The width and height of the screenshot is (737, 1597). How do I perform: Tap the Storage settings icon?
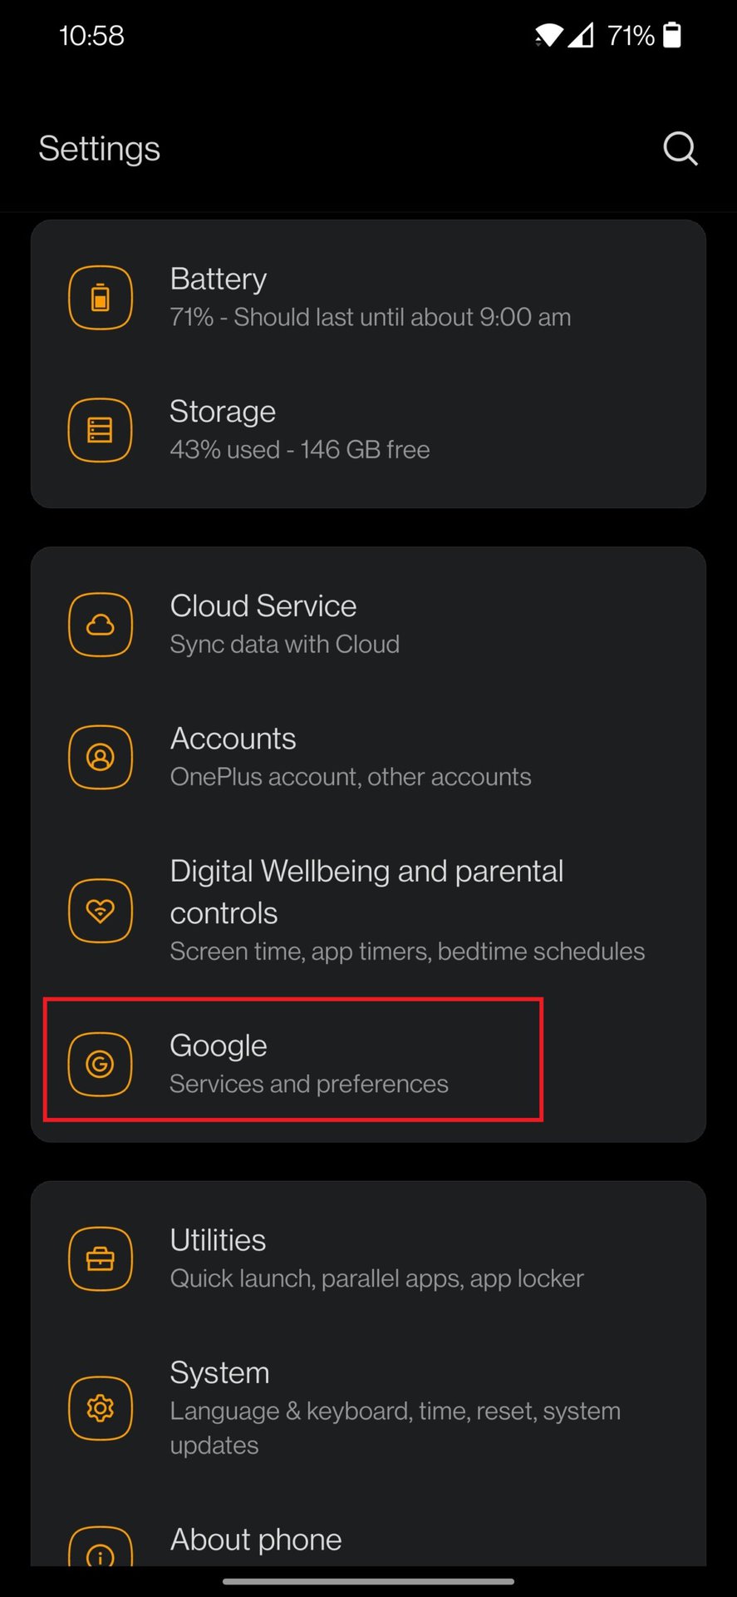[x=101, y=430]
